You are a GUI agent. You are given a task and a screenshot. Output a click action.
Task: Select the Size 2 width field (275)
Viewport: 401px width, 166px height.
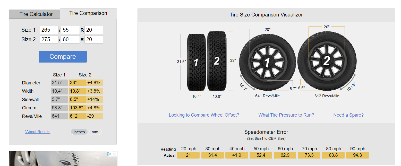49,39
